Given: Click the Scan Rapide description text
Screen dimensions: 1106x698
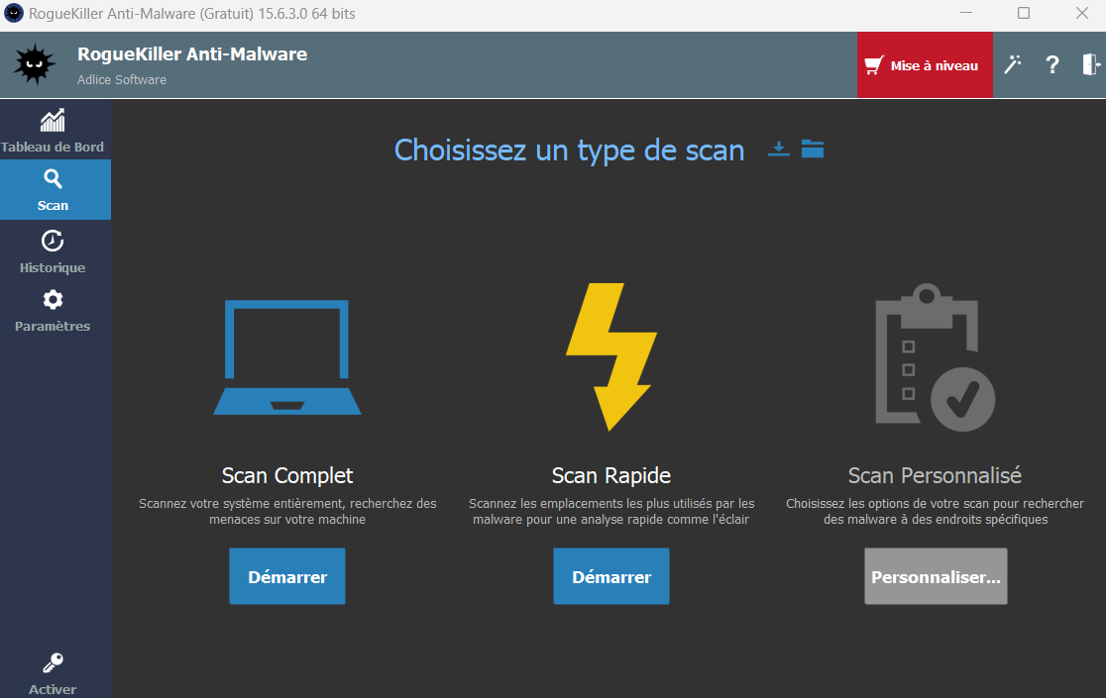Looking at the screenshot, I should click(610, 511).
